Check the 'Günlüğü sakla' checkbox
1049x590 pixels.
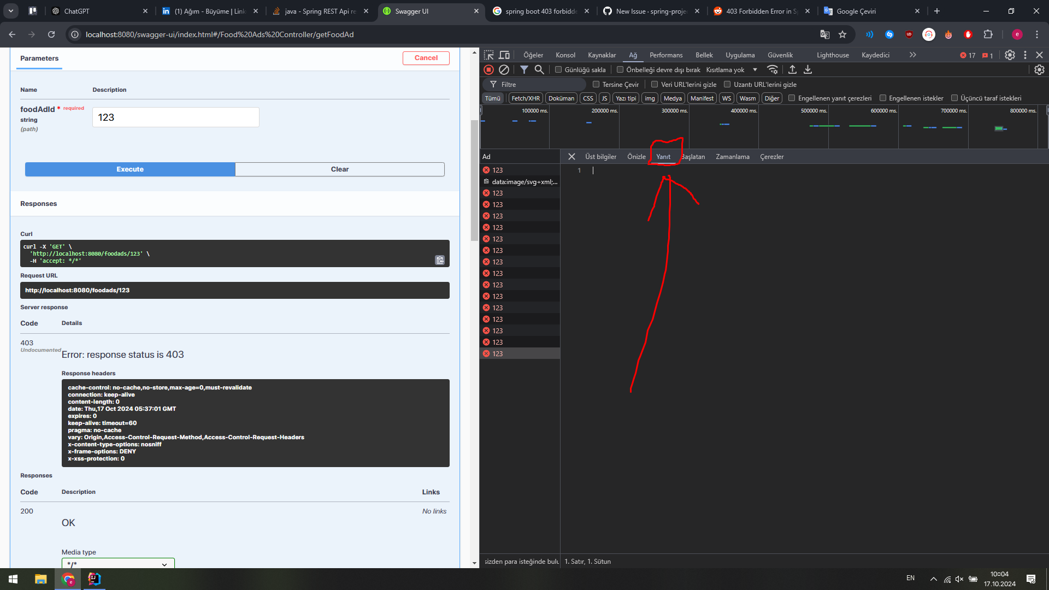tap(558, 69)
